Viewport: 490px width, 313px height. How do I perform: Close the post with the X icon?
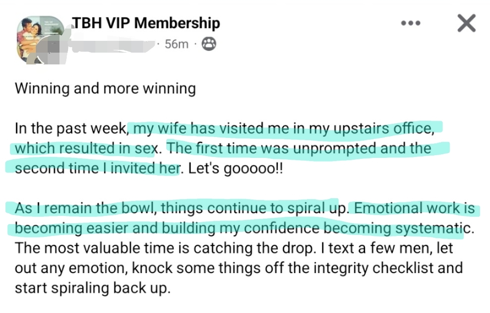point(466,23)
